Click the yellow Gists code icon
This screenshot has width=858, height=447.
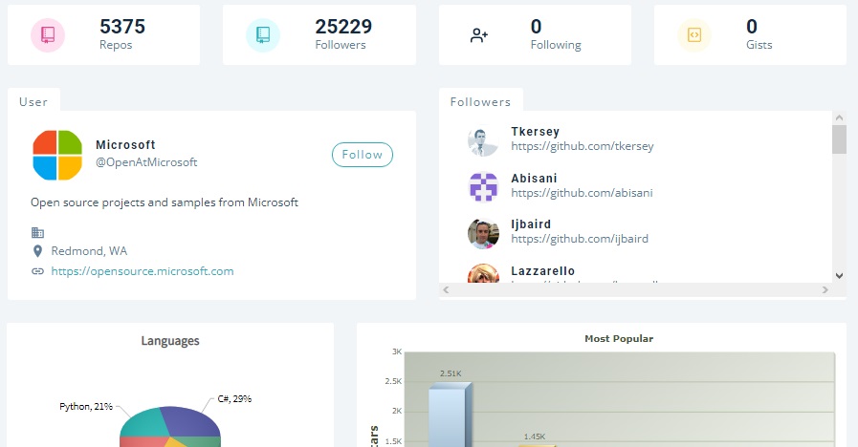694,35
